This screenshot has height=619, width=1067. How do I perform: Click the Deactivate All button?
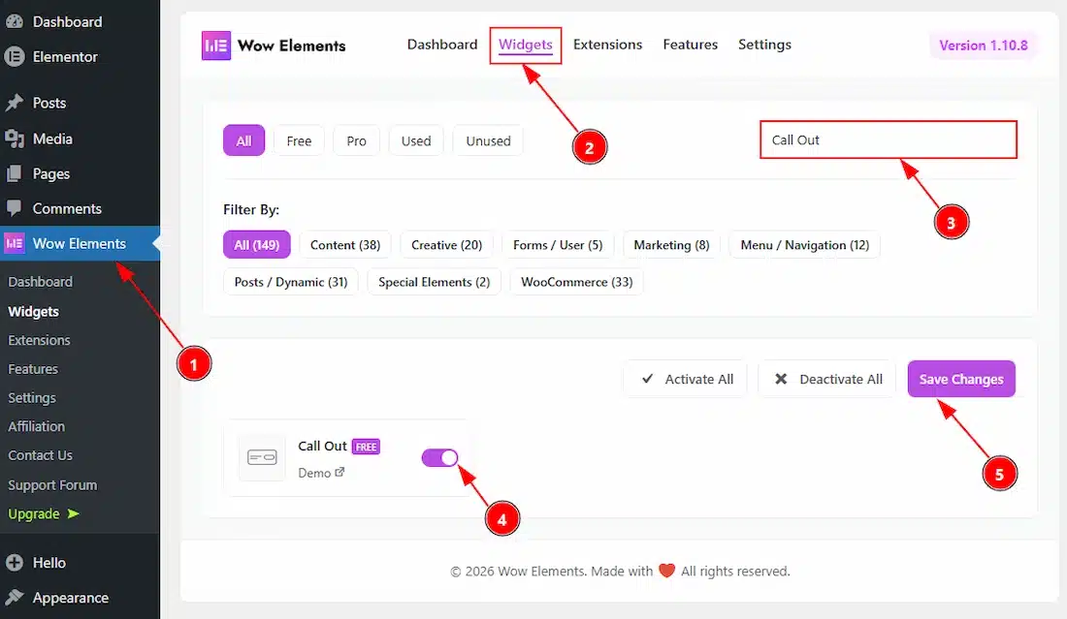point(828,379)
